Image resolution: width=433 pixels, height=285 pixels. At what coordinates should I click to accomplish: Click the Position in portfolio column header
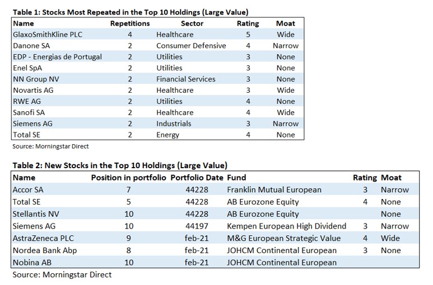tap(129, 178)
